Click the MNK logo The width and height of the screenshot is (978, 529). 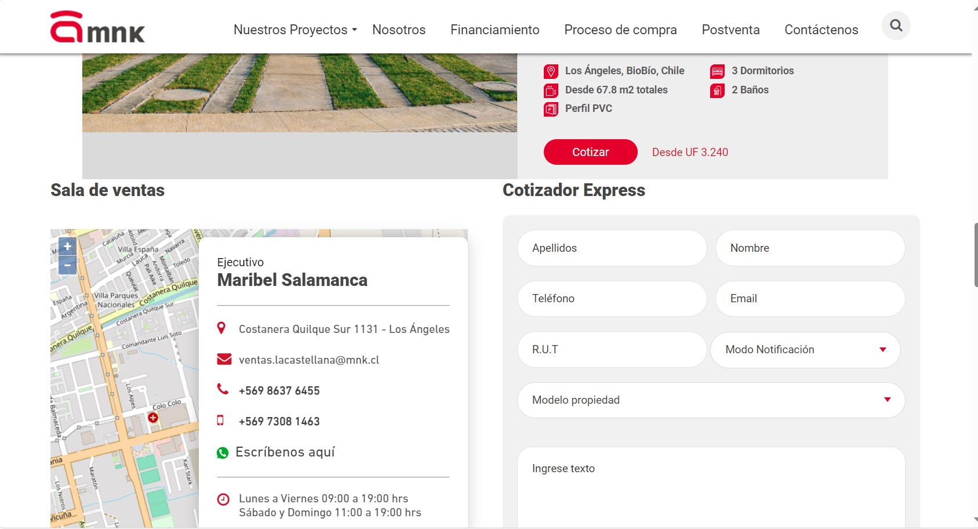[x=97, y=27]
